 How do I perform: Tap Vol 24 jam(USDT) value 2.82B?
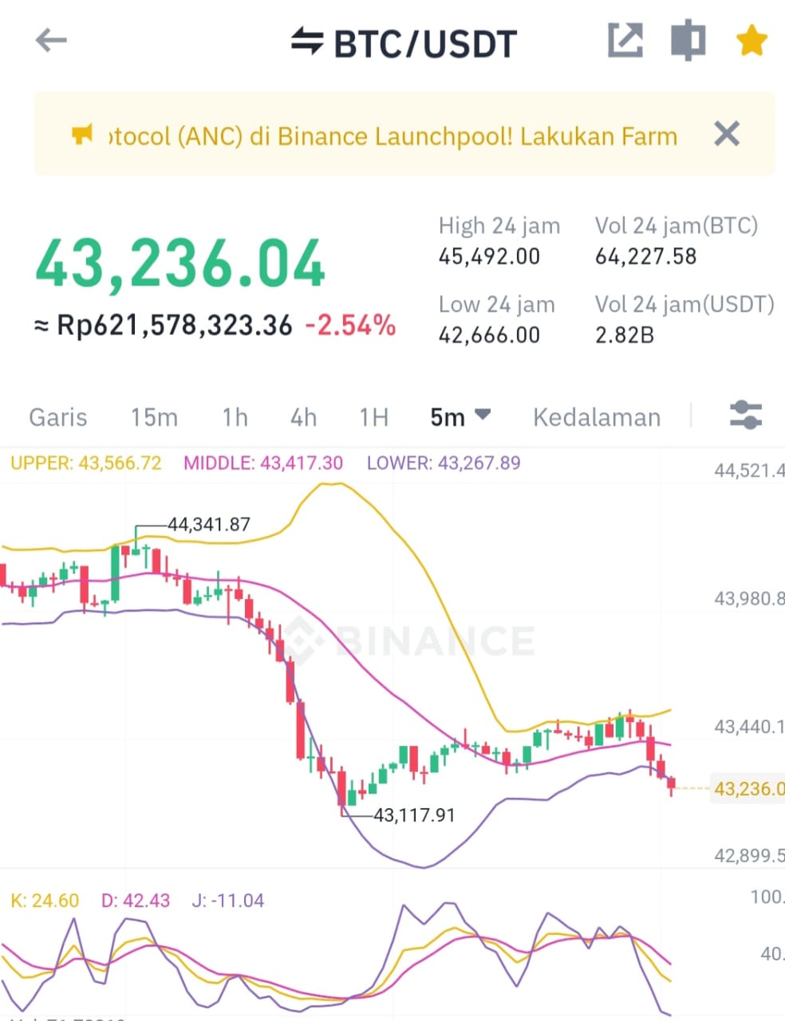[x=625, y=335]
